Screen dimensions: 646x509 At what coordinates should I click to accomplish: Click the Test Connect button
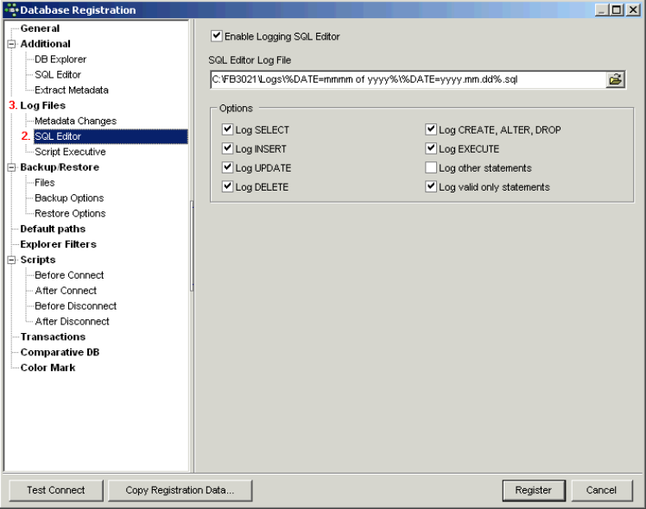[x=55, y=490]
